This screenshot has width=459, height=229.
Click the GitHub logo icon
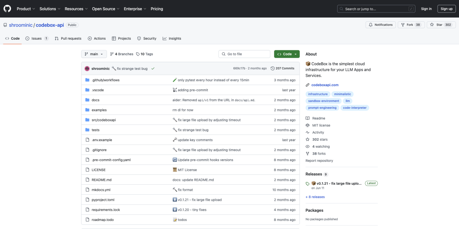click(7, 8)
